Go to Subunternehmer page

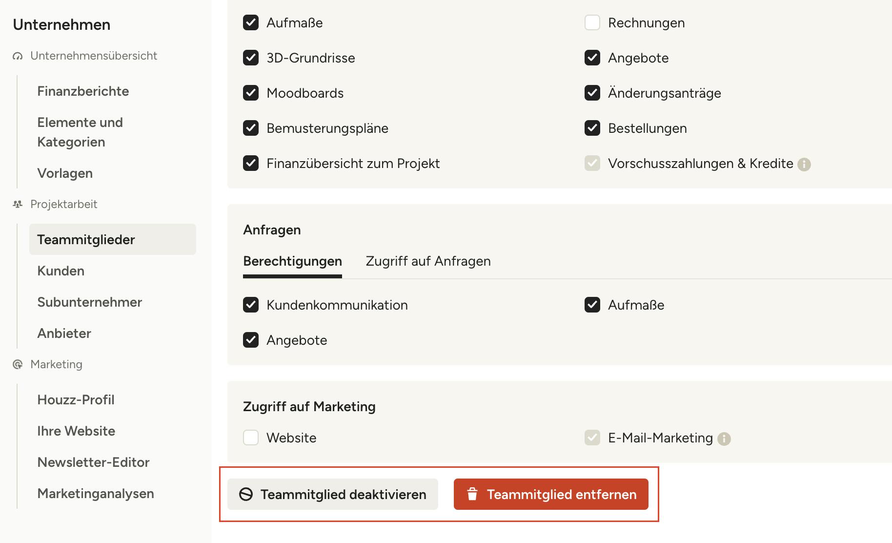pos(90,302)
